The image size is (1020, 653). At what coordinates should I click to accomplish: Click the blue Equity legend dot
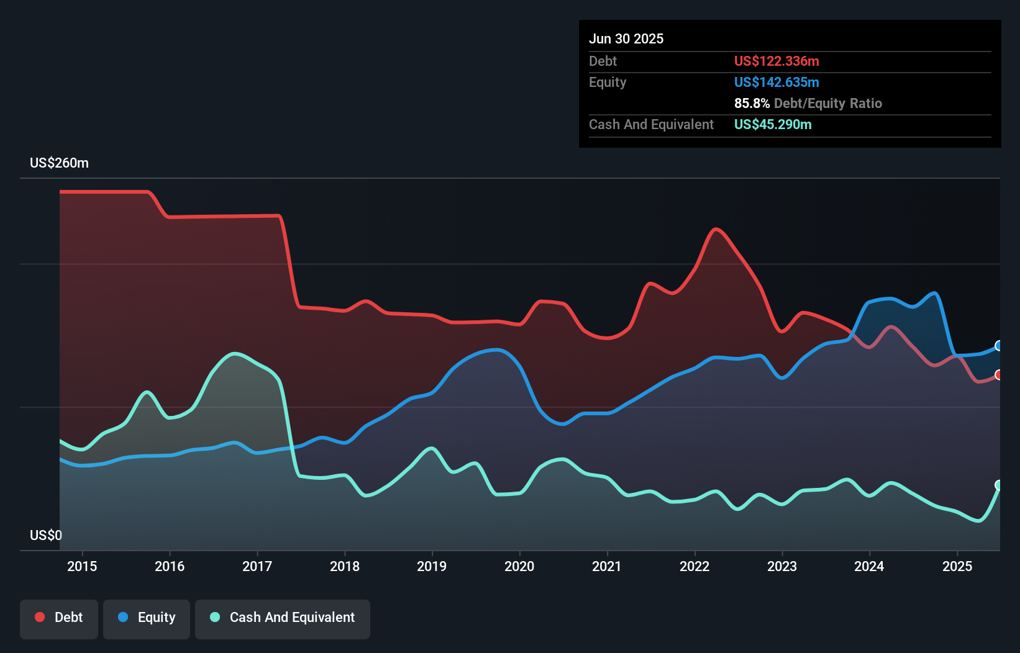(123, 617)
